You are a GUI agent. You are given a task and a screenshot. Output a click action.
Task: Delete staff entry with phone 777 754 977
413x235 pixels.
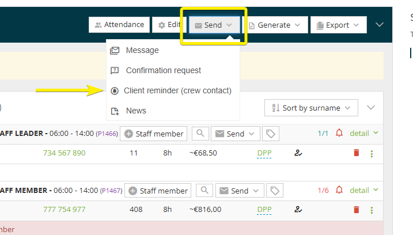click(356, 210)
